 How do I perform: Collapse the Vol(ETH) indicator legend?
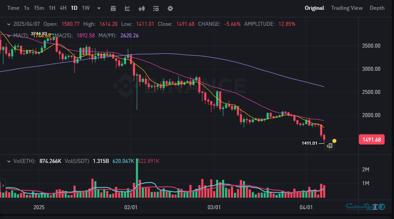point(8,161)
